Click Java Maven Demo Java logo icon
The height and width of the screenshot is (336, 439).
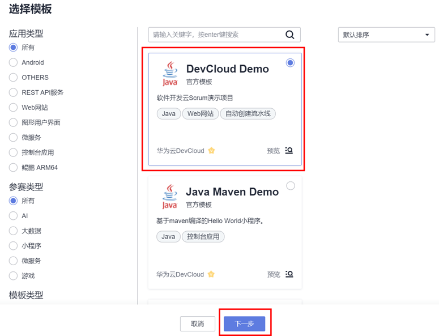click(170, 197)
